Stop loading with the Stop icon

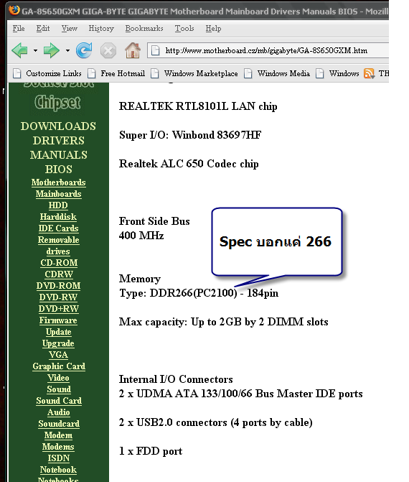[x=108, y=50]
